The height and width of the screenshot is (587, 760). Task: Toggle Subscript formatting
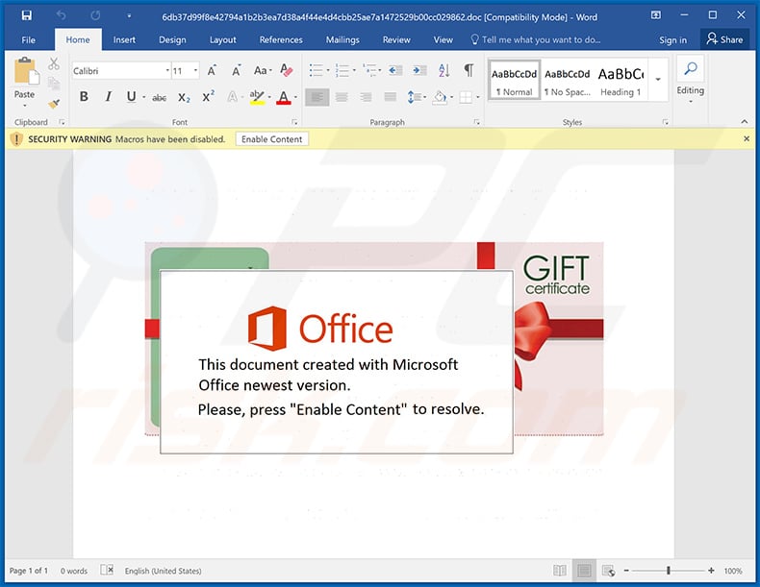tap(184, 97)
